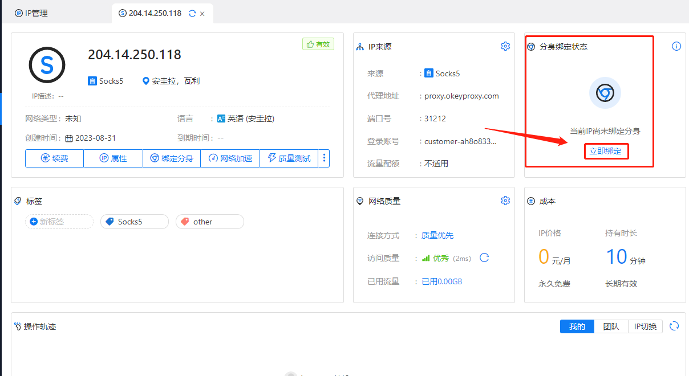Select the IP切换 trace tab
Image resolution: width=689 pixels, height=376 pixels.
(x=645, y=326)
